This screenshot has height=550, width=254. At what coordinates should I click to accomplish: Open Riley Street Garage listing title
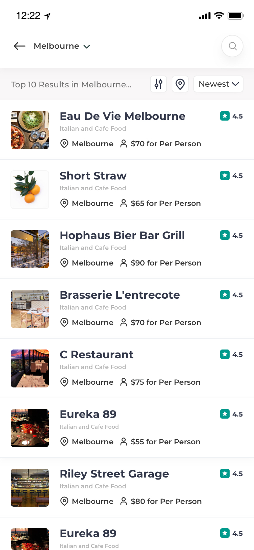pyautogui.click(x=114, y=474)
